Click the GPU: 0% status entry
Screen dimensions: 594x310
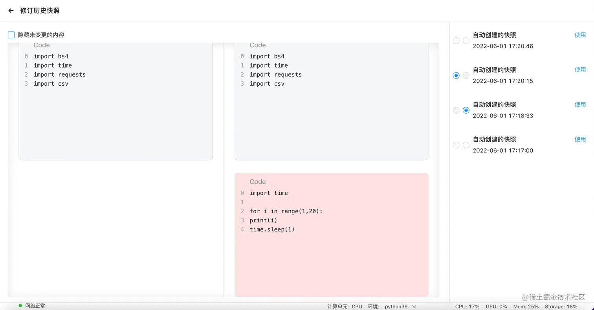[497, 306]
